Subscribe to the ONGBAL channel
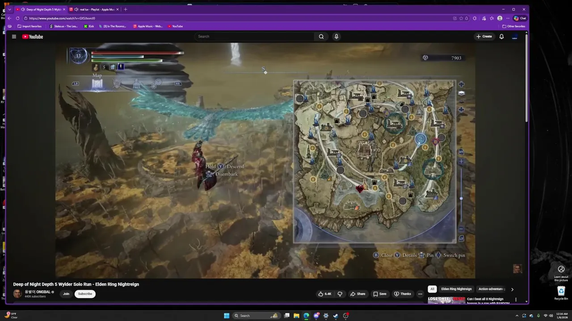572x321 pixels. (85, 294)
